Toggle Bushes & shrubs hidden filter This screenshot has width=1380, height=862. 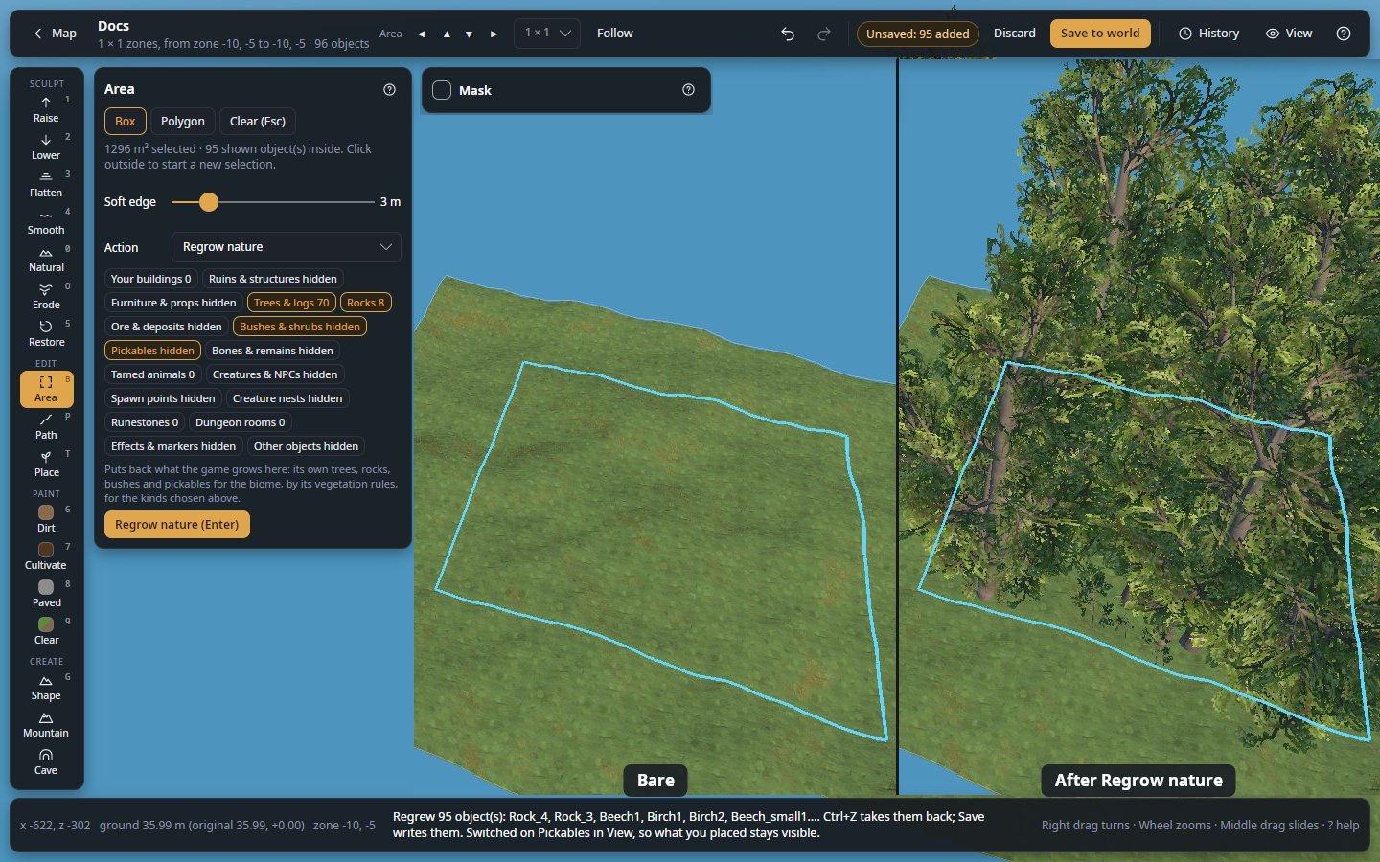tap(300, 327)
